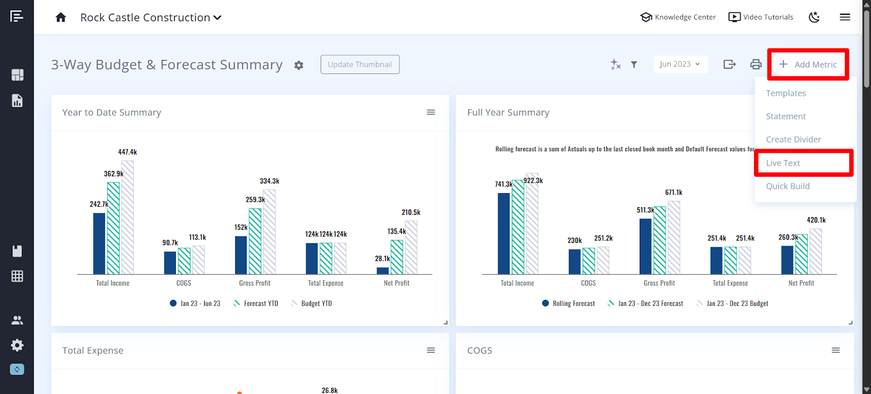Click the app logo in the sidebar
This screenshot has width=871, height=394.
point(17,16)
